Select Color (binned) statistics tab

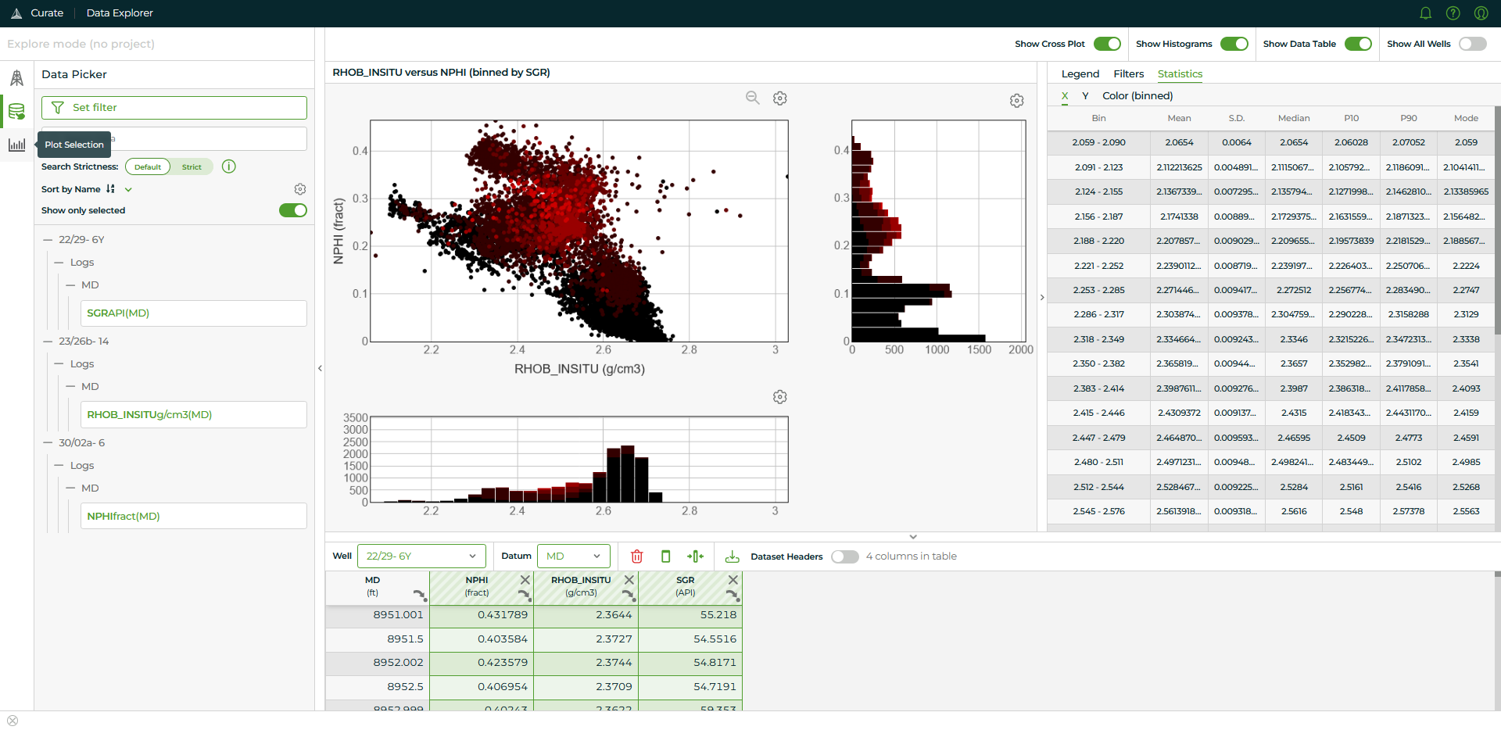(x=1137, y=95)
